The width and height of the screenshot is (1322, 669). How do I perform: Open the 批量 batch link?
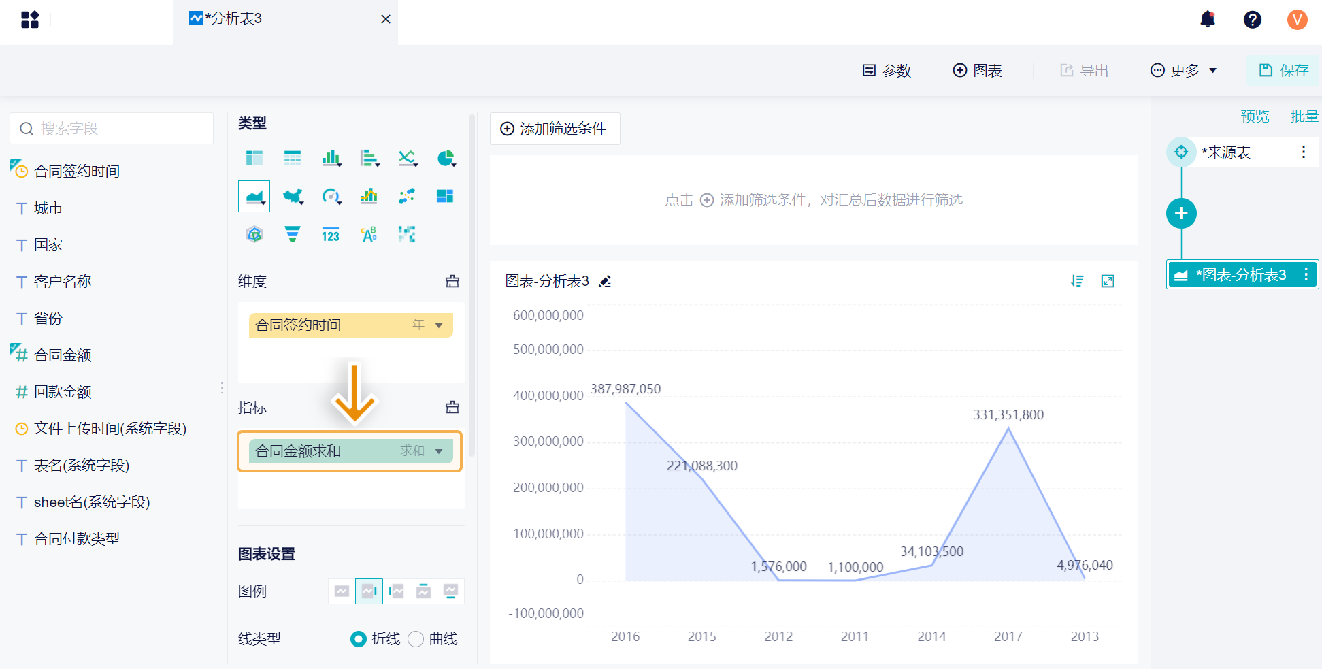coord(1304,116)
